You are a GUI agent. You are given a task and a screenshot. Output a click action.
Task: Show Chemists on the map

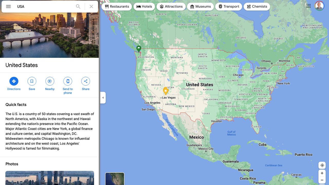[x=257, y=6]
